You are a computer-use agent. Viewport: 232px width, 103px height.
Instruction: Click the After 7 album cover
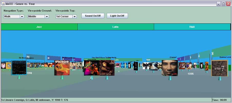(x=219, y=68)
